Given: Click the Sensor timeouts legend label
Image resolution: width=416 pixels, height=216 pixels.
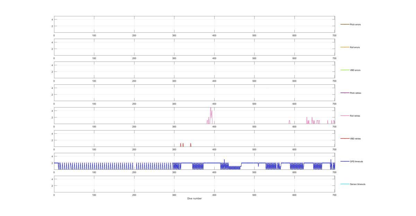Looking at the screenshot, I should tap(357, 184).
